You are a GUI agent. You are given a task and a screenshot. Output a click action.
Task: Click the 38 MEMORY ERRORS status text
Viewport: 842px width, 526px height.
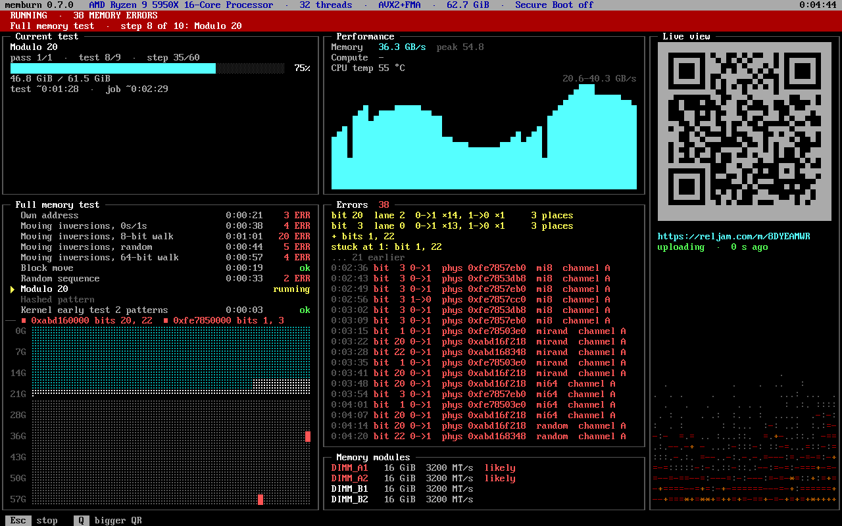click(116, 16)
